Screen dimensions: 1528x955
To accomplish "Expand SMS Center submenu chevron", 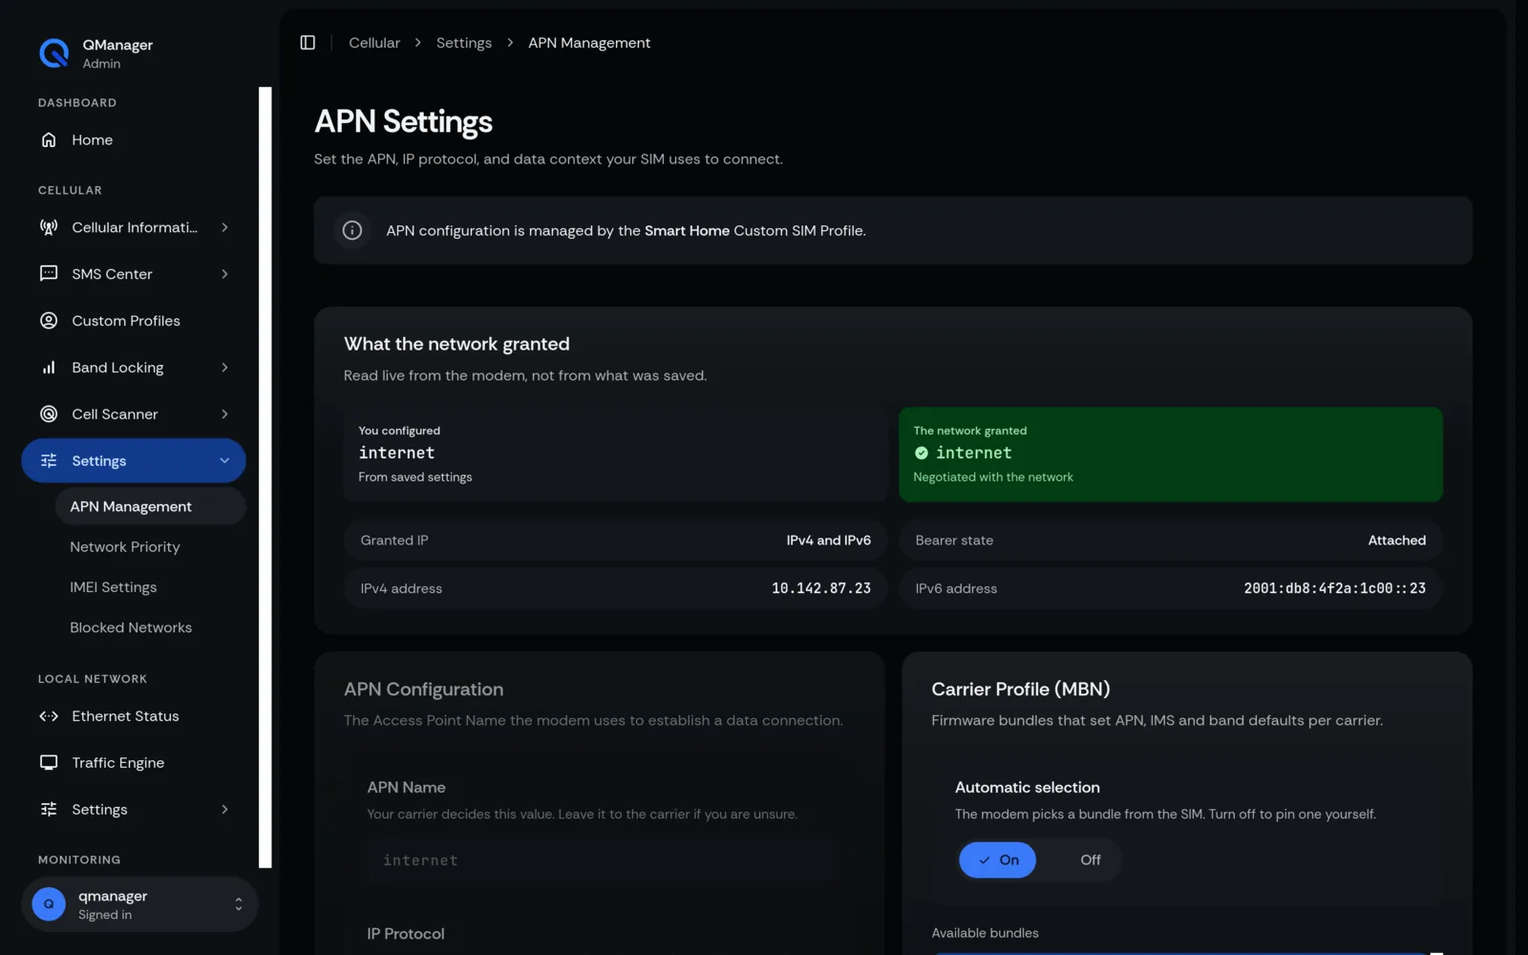I will click(224, 274).
